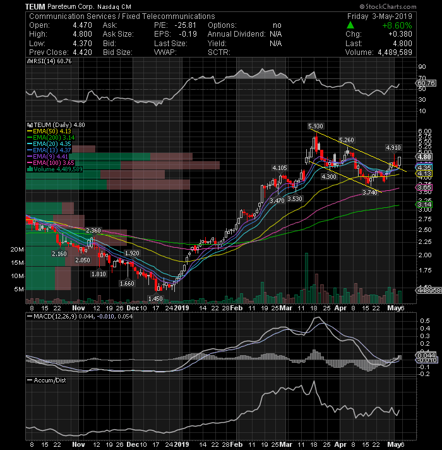Click the 4.105 price label

[280, 168]
